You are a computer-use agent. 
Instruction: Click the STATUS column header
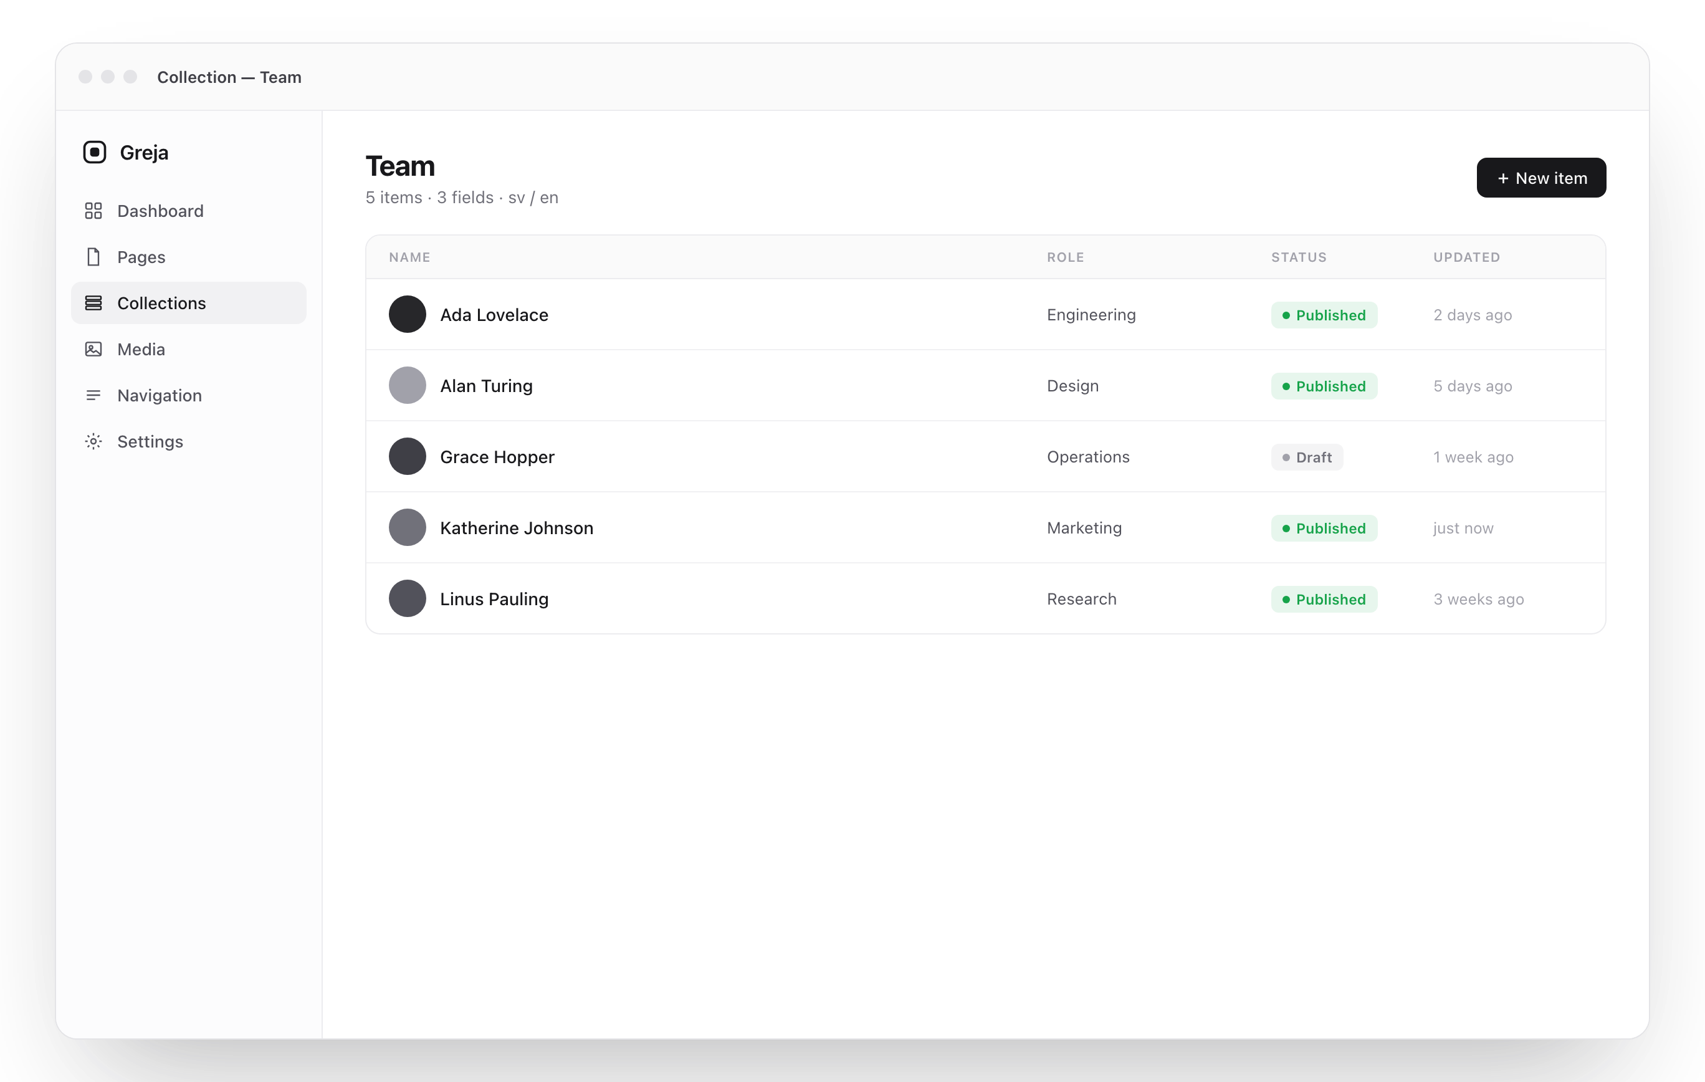coord(1299,257)
